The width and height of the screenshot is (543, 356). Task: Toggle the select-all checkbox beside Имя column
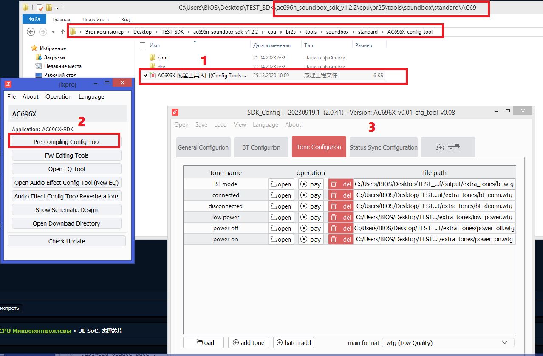click(x=143, y=45)
